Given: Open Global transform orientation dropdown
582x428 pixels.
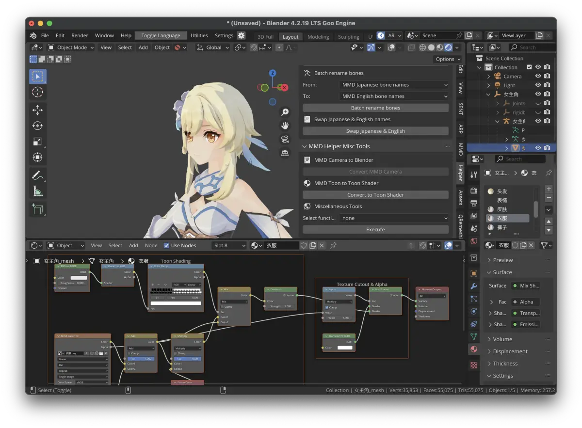Looking at the screenshot, I should 212,48.
